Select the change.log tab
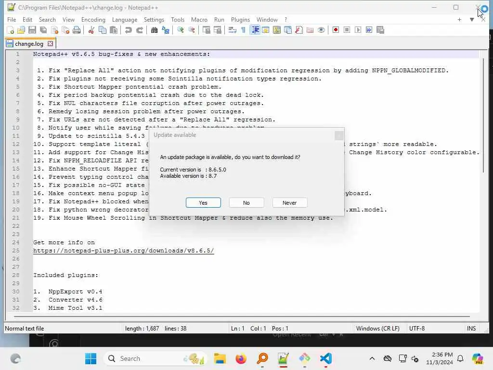 coord(29,44)
